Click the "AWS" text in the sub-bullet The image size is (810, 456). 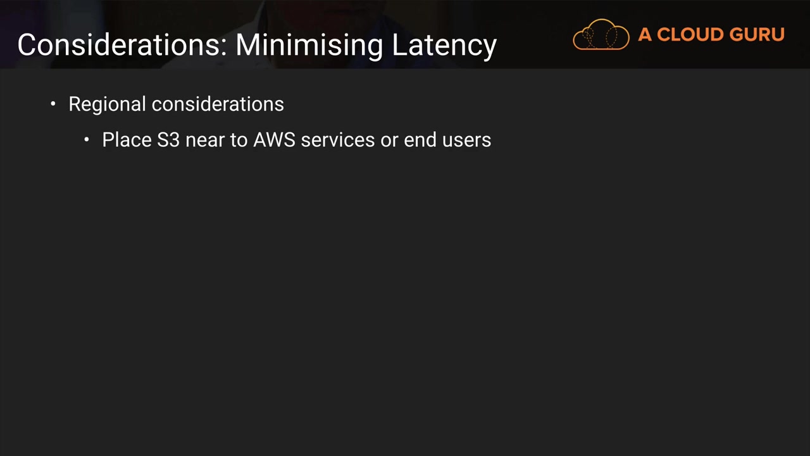pos(274,140)
